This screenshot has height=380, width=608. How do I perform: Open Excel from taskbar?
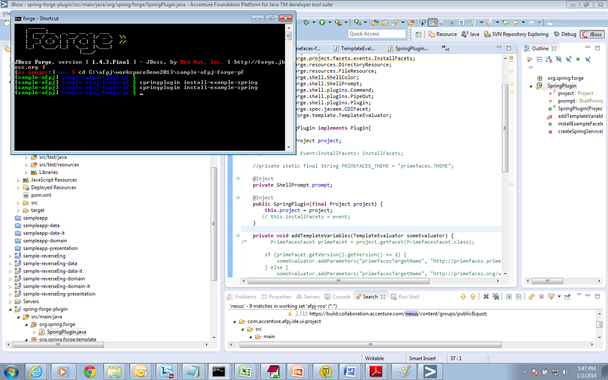[245, 372]
